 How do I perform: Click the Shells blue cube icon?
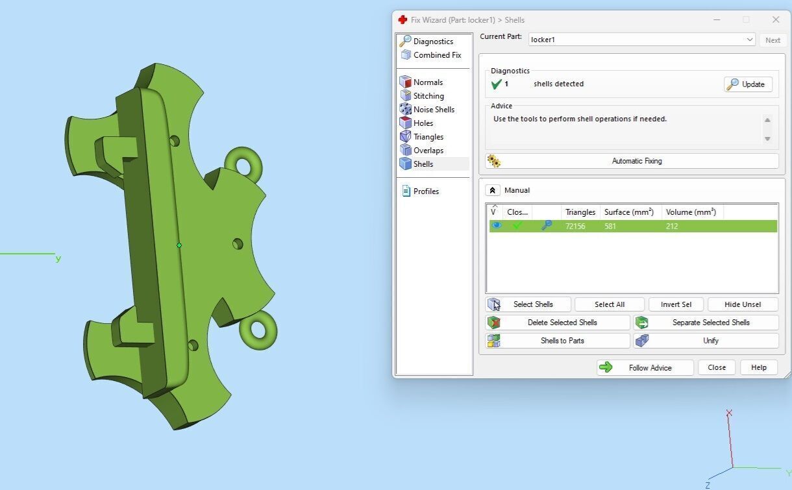coord(406,164)
